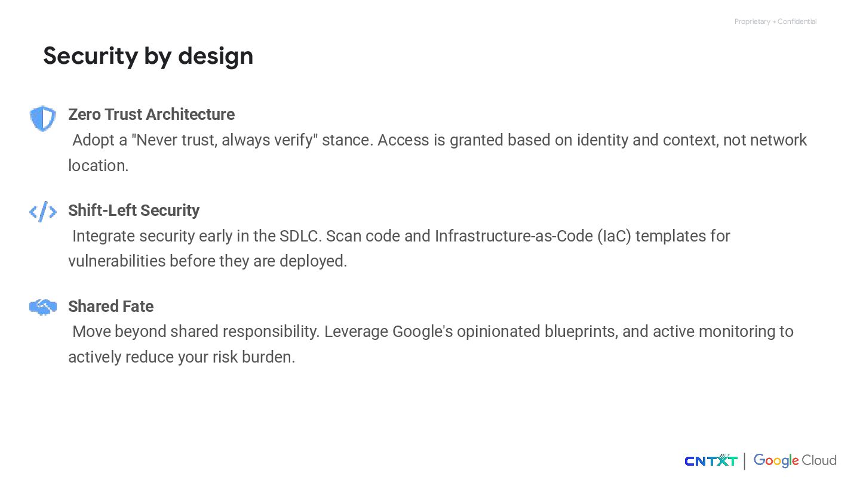The height and width of the screenshot is (483, 860).
Task: Click the Shift-Left Security heading
Action: [x=134, y=210]
